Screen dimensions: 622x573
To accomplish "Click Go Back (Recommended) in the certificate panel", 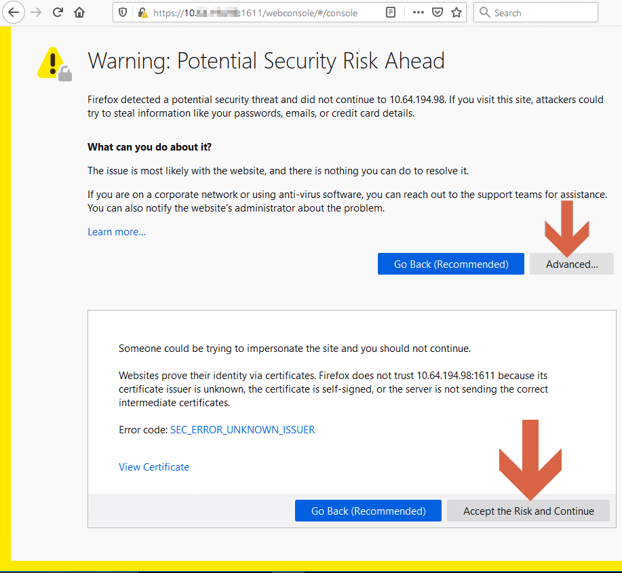I will 368,511.
